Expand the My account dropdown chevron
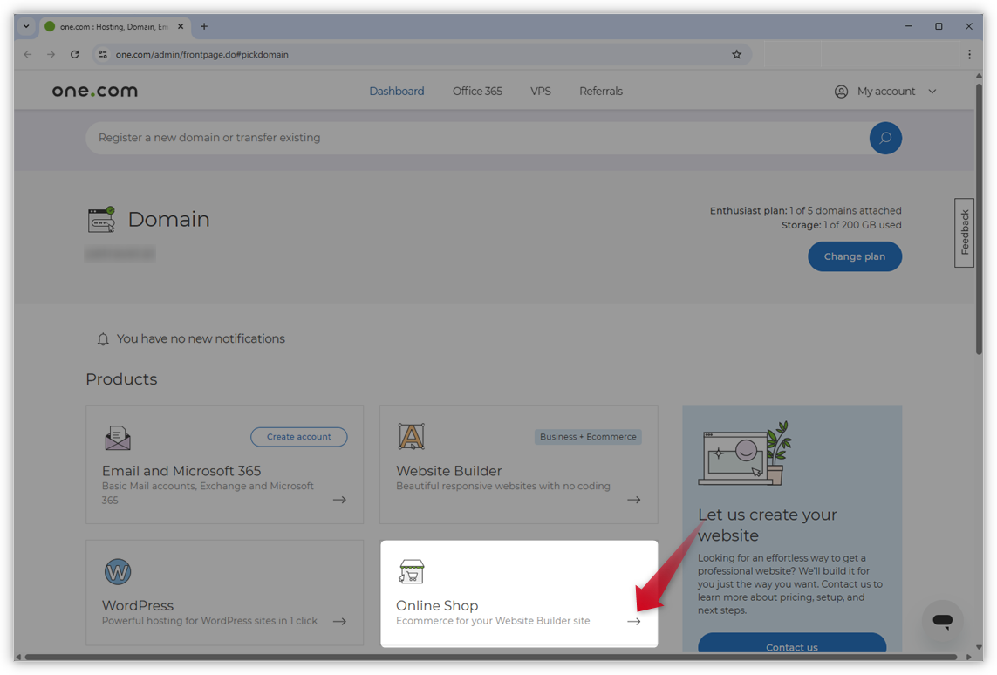This screenshot has height=675, width=997. coord(932,91)
